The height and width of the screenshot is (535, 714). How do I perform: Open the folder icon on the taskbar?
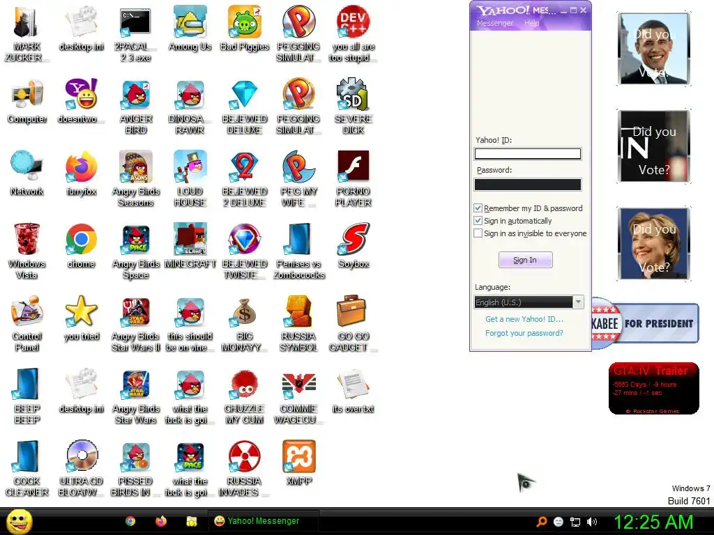(192, 521)
